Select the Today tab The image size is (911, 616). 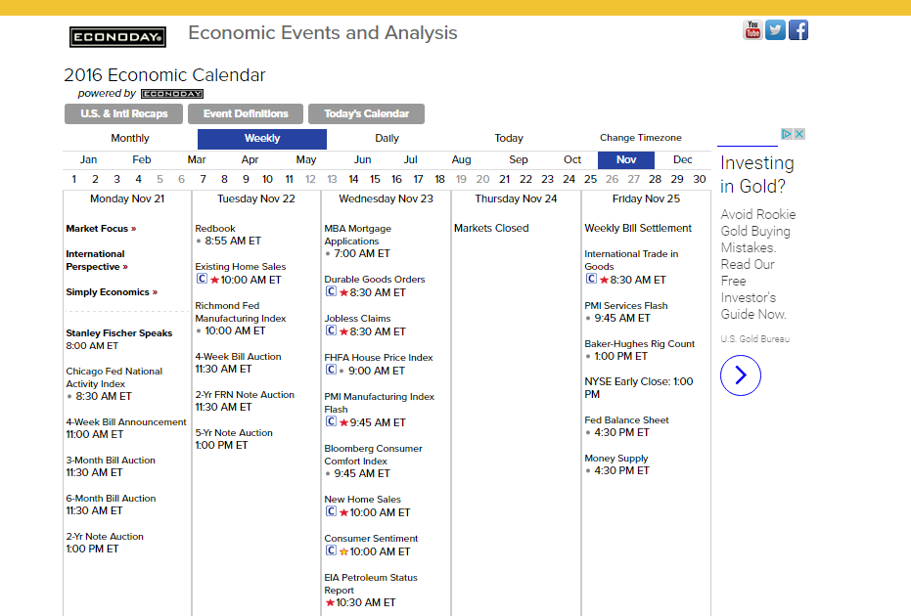point(509,139)
